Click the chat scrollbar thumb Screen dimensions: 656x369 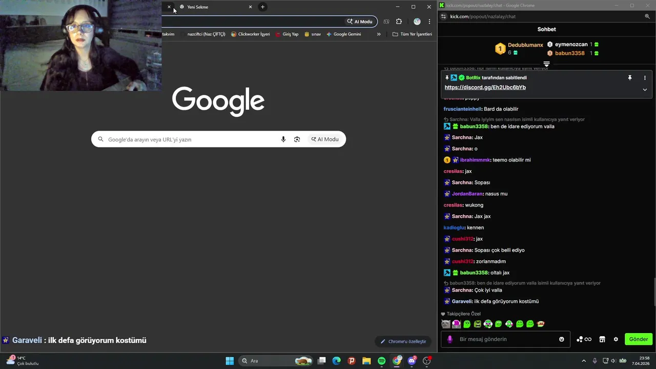[x=654, y=292]
